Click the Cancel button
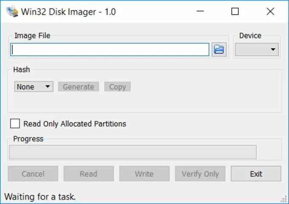Screen dimensions: 289x204 (33, 174)
